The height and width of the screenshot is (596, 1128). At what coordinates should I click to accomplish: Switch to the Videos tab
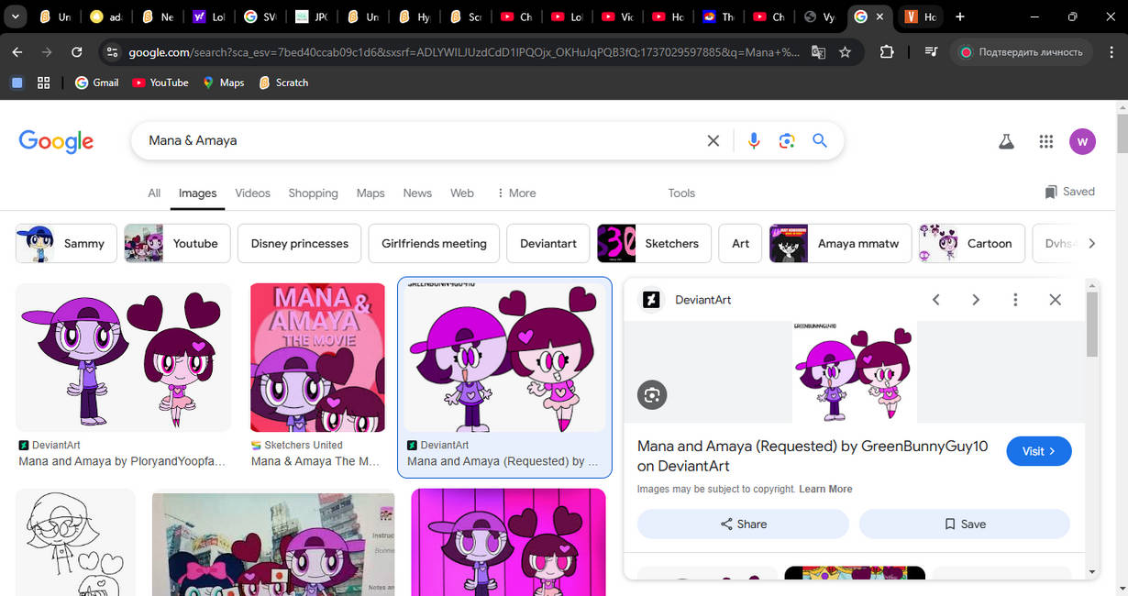click(252, 193)
